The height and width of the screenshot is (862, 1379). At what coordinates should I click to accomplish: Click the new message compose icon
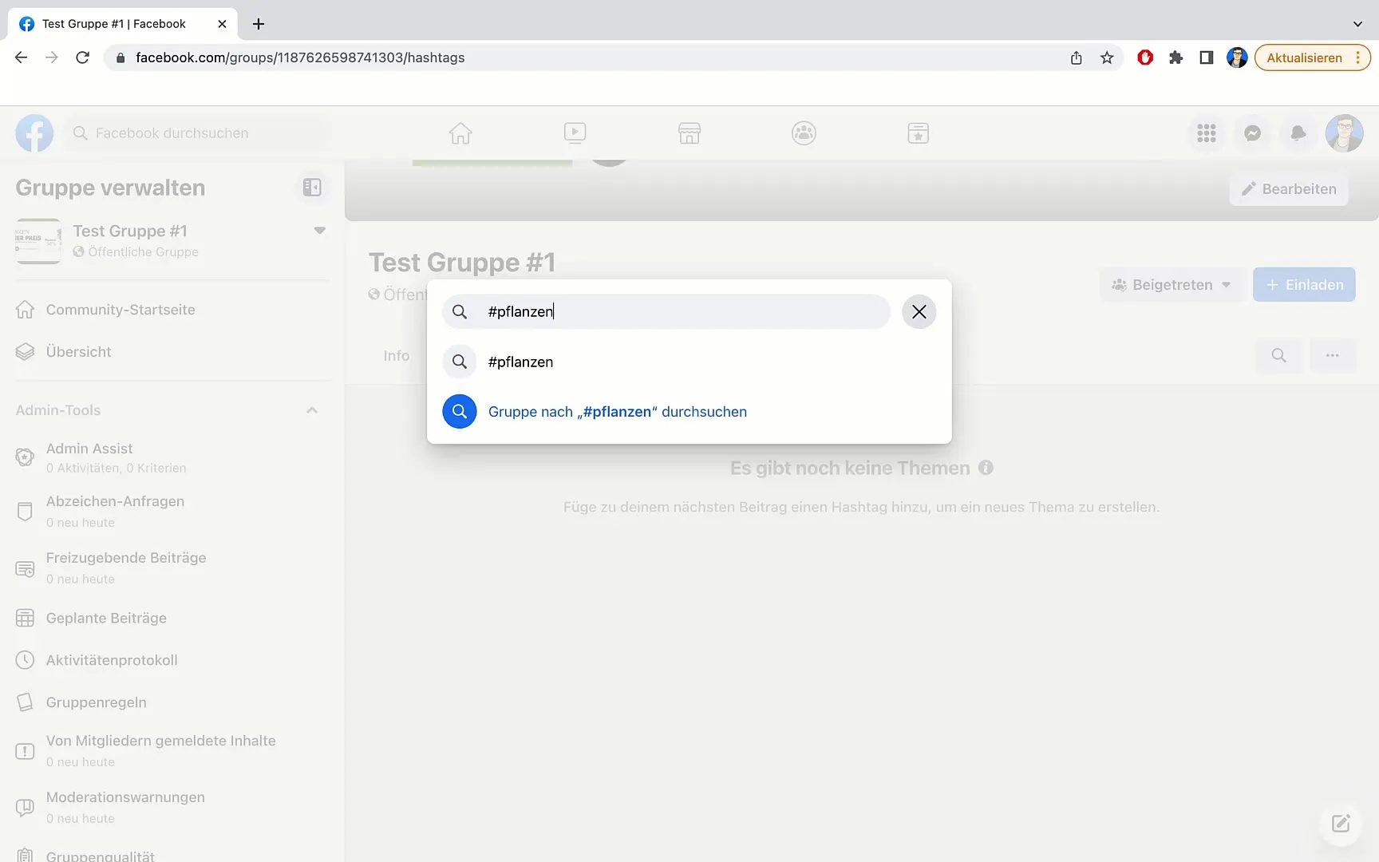coord(1341,824)
